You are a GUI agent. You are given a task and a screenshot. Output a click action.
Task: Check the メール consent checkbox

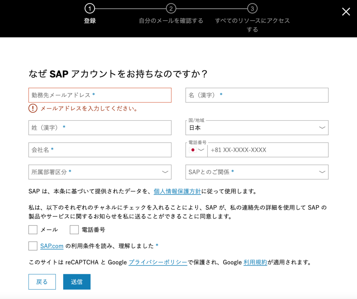click(x=33, y=230)
